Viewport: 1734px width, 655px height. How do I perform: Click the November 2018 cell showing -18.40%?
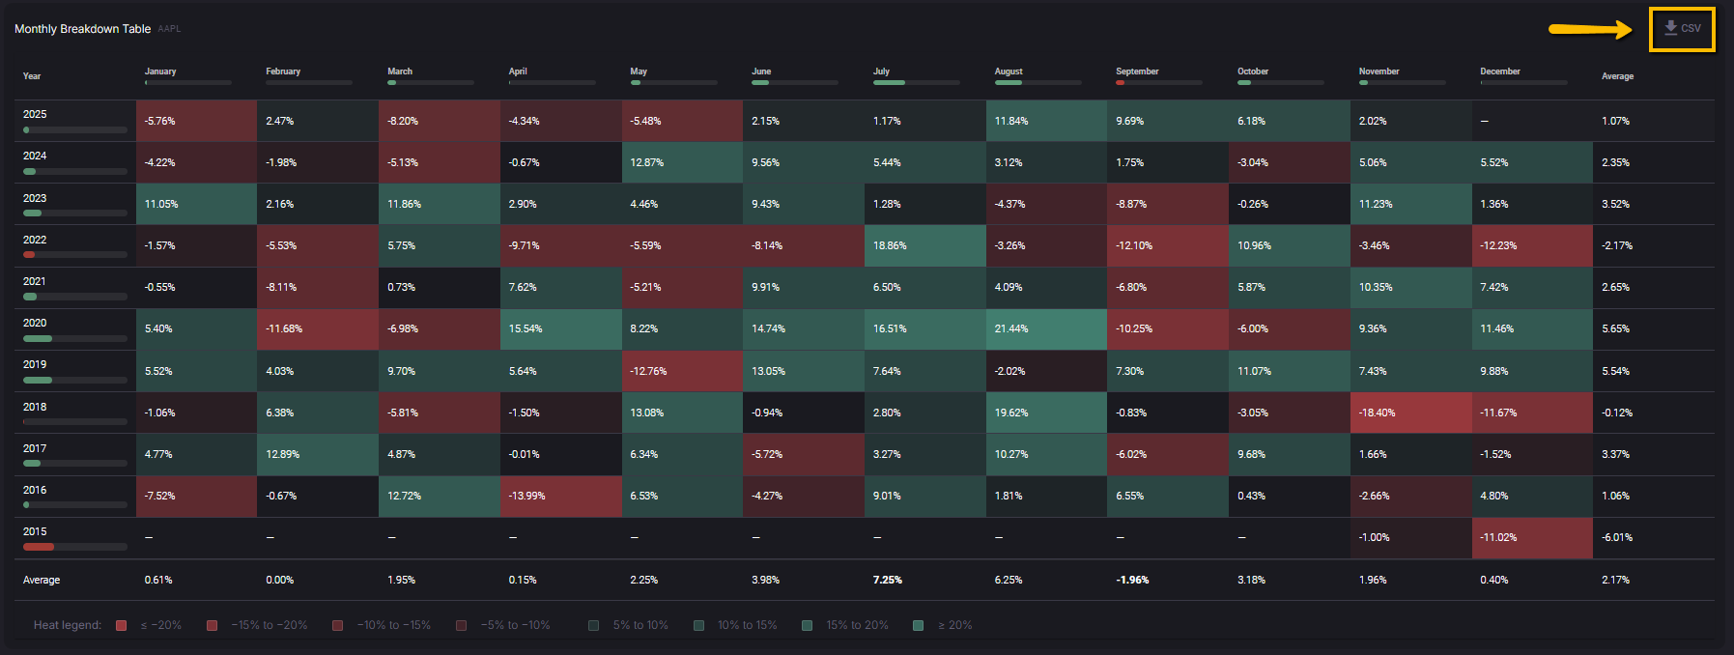point(1410,413)
